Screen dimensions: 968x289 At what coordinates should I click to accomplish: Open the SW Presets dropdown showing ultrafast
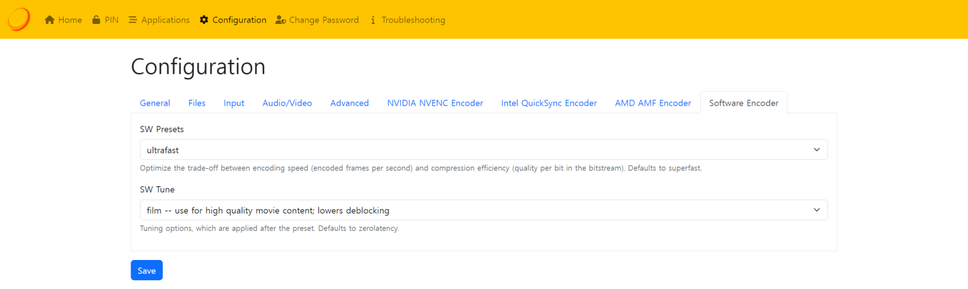coord(483,150)
